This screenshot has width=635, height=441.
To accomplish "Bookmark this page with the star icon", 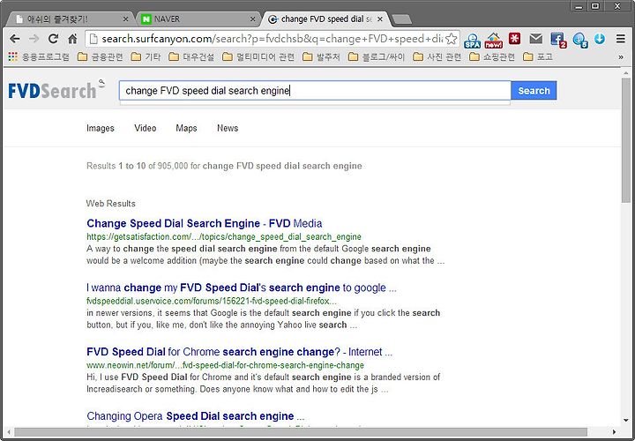I will click(452, 39).
